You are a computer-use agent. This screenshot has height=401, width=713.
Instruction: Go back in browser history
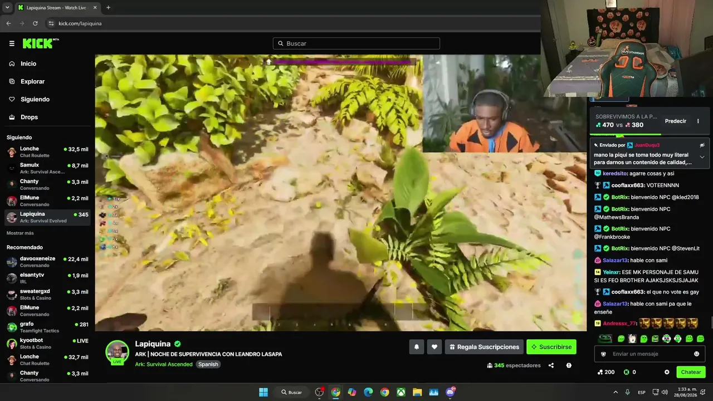click(x=8, y=23)
